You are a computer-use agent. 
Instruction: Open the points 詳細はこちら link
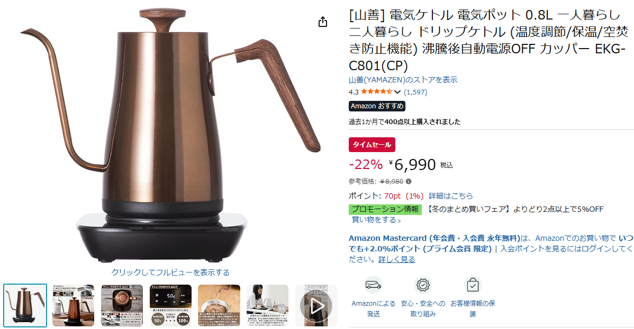click(x=450, y=196)
